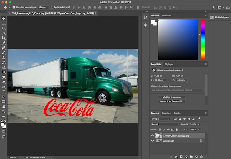Open the Couleur panel menu

coord(205,15)
